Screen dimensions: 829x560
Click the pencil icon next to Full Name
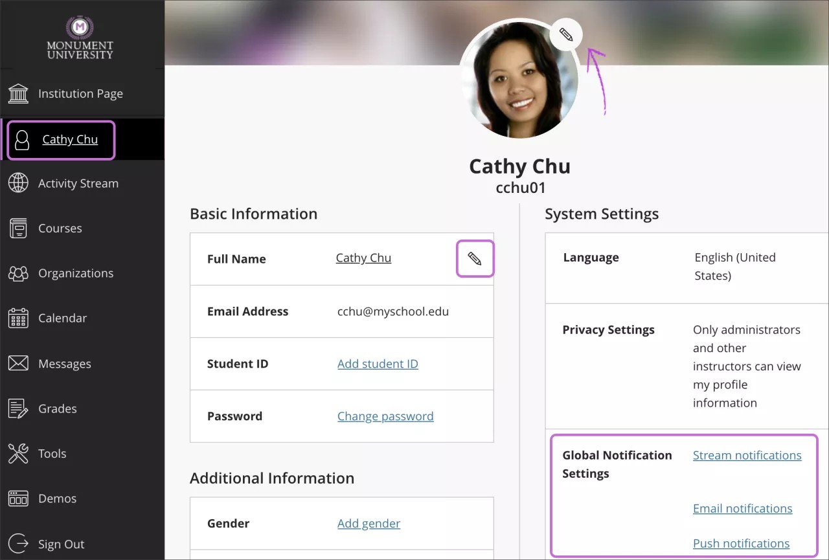click(475, 258)
